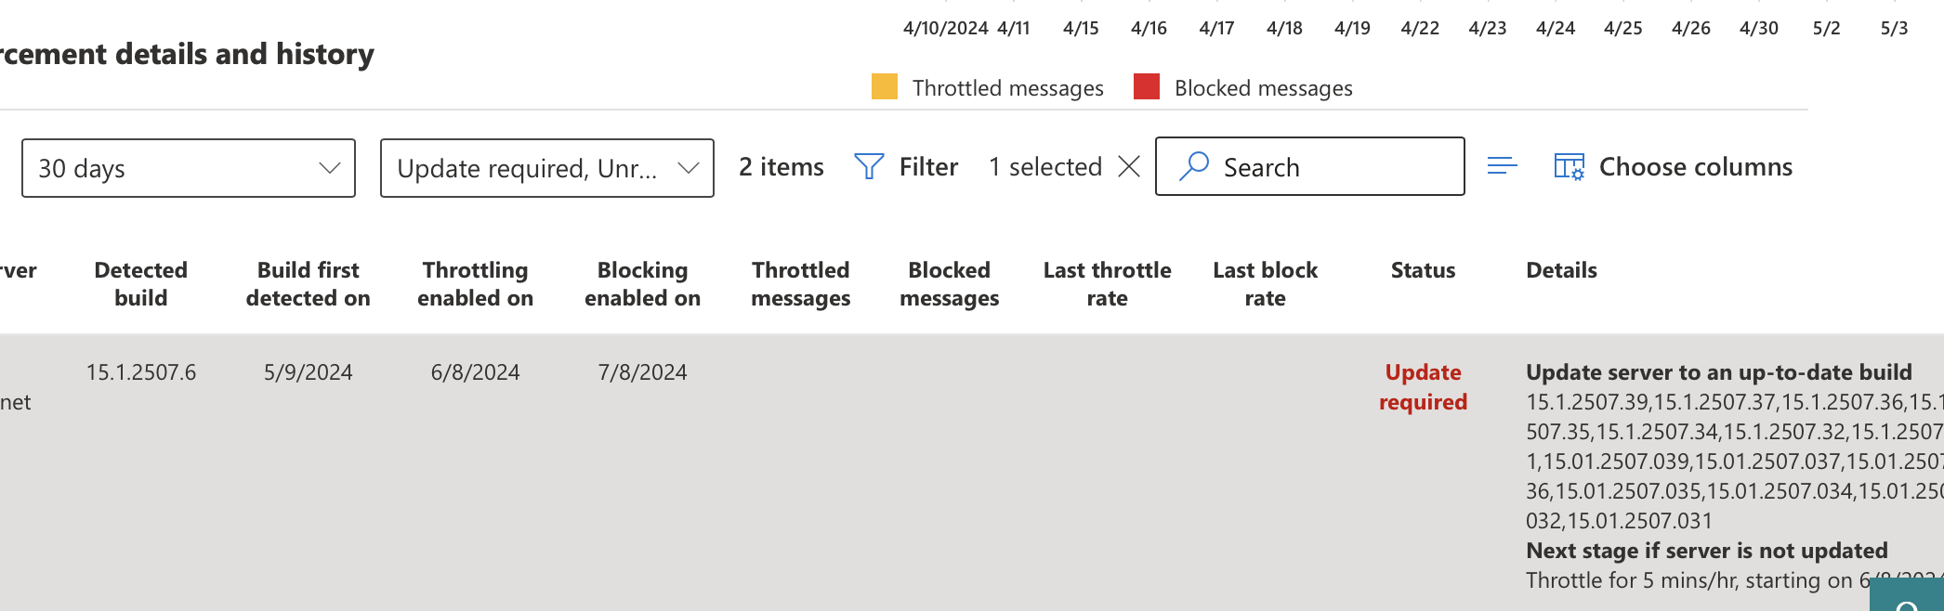
Task: Sort by the Detected build column header
Action: point(140,283)
